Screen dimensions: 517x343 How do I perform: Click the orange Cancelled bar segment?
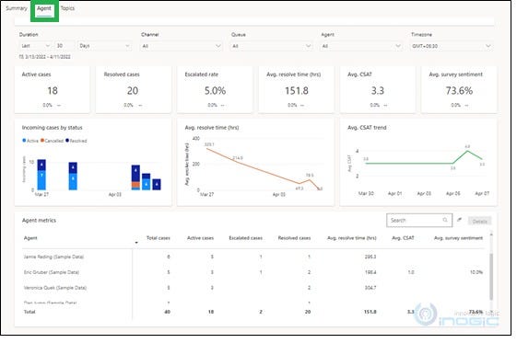coord(135,185)
